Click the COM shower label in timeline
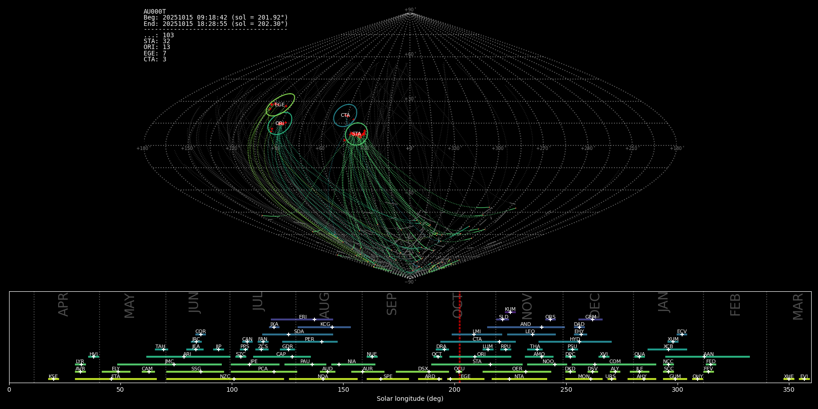 click(615, 362)
